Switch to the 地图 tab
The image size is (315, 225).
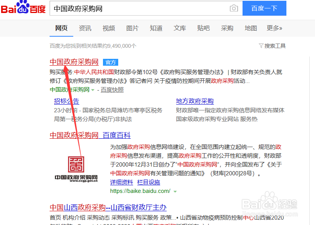(251, 28)
